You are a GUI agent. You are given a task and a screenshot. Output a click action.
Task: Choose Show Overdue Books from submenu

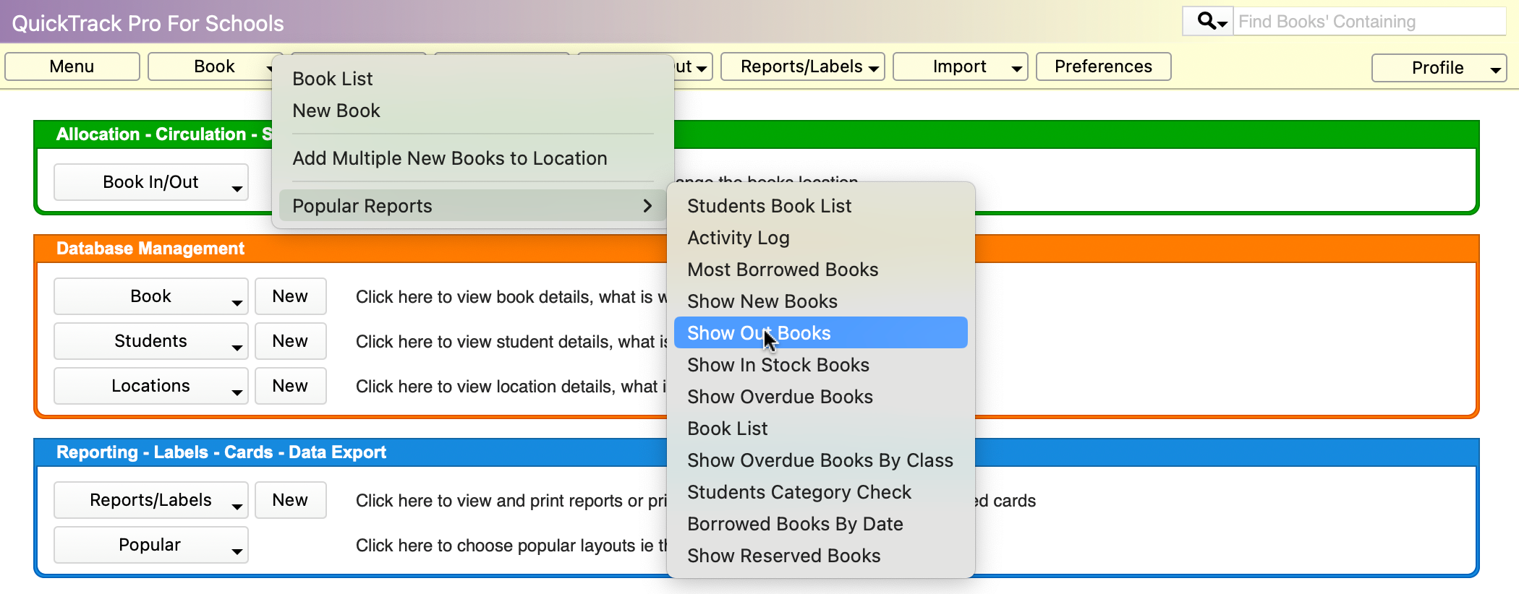point(780,397)
